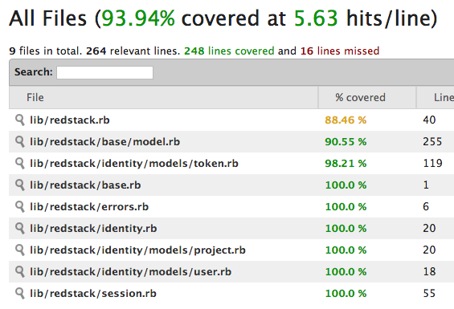
Task: Click magnifier icon for lib/redstack/base.rb
Action: point(20,185)
